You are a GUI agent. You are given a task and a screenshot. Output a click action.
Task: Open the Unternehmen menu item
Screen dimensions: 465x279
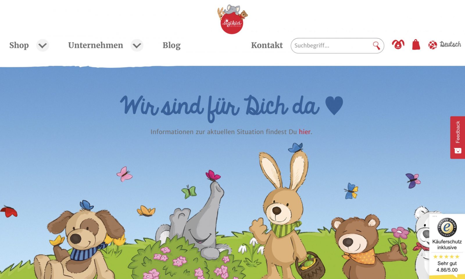pos(96,45)
